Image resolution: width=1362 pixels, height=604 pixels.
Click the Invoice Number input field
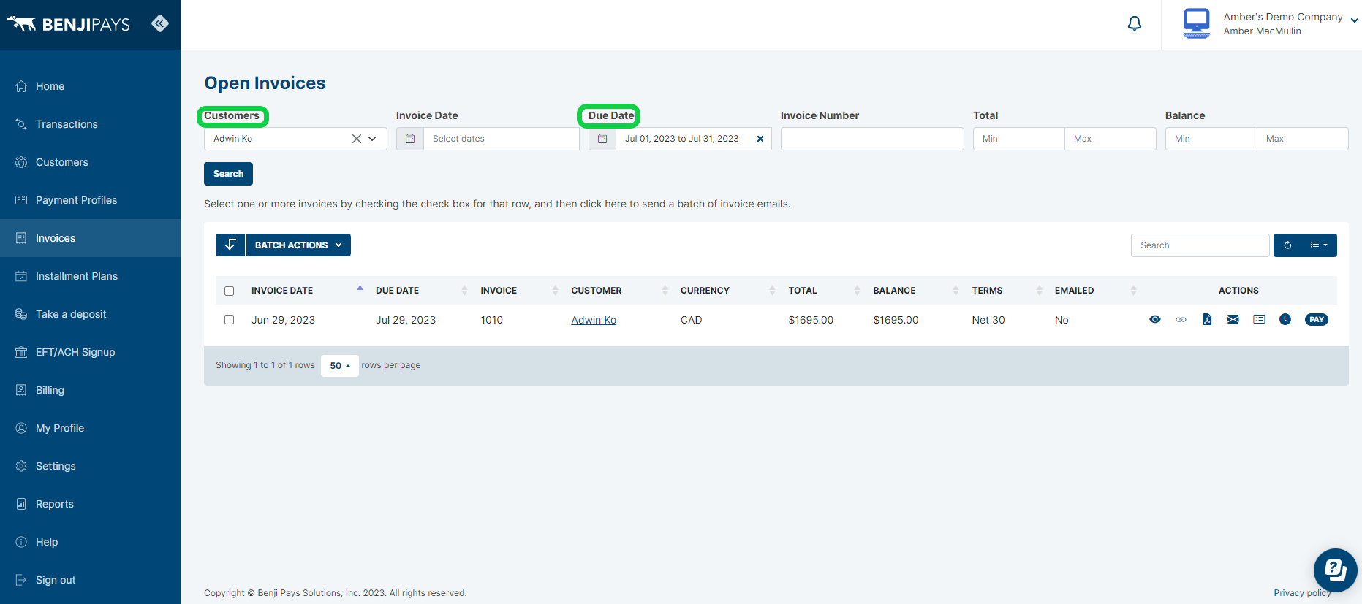(872, 139)
